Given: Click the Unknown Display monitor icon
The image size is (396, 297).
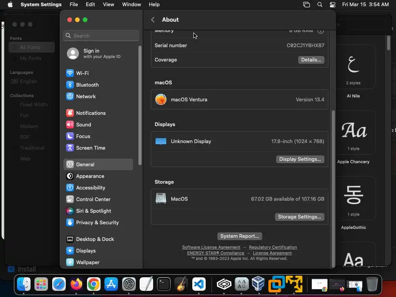Looking at the screenshot, I should click(x=161, y=142).
